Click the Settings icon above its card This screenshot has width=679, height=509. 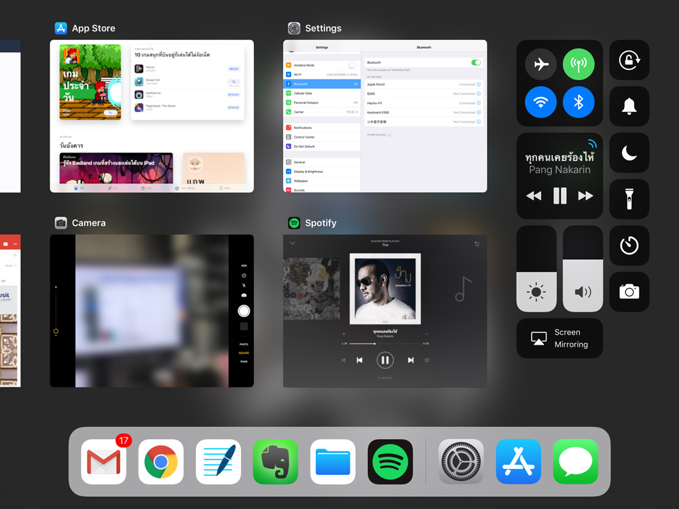coord(294,28)
